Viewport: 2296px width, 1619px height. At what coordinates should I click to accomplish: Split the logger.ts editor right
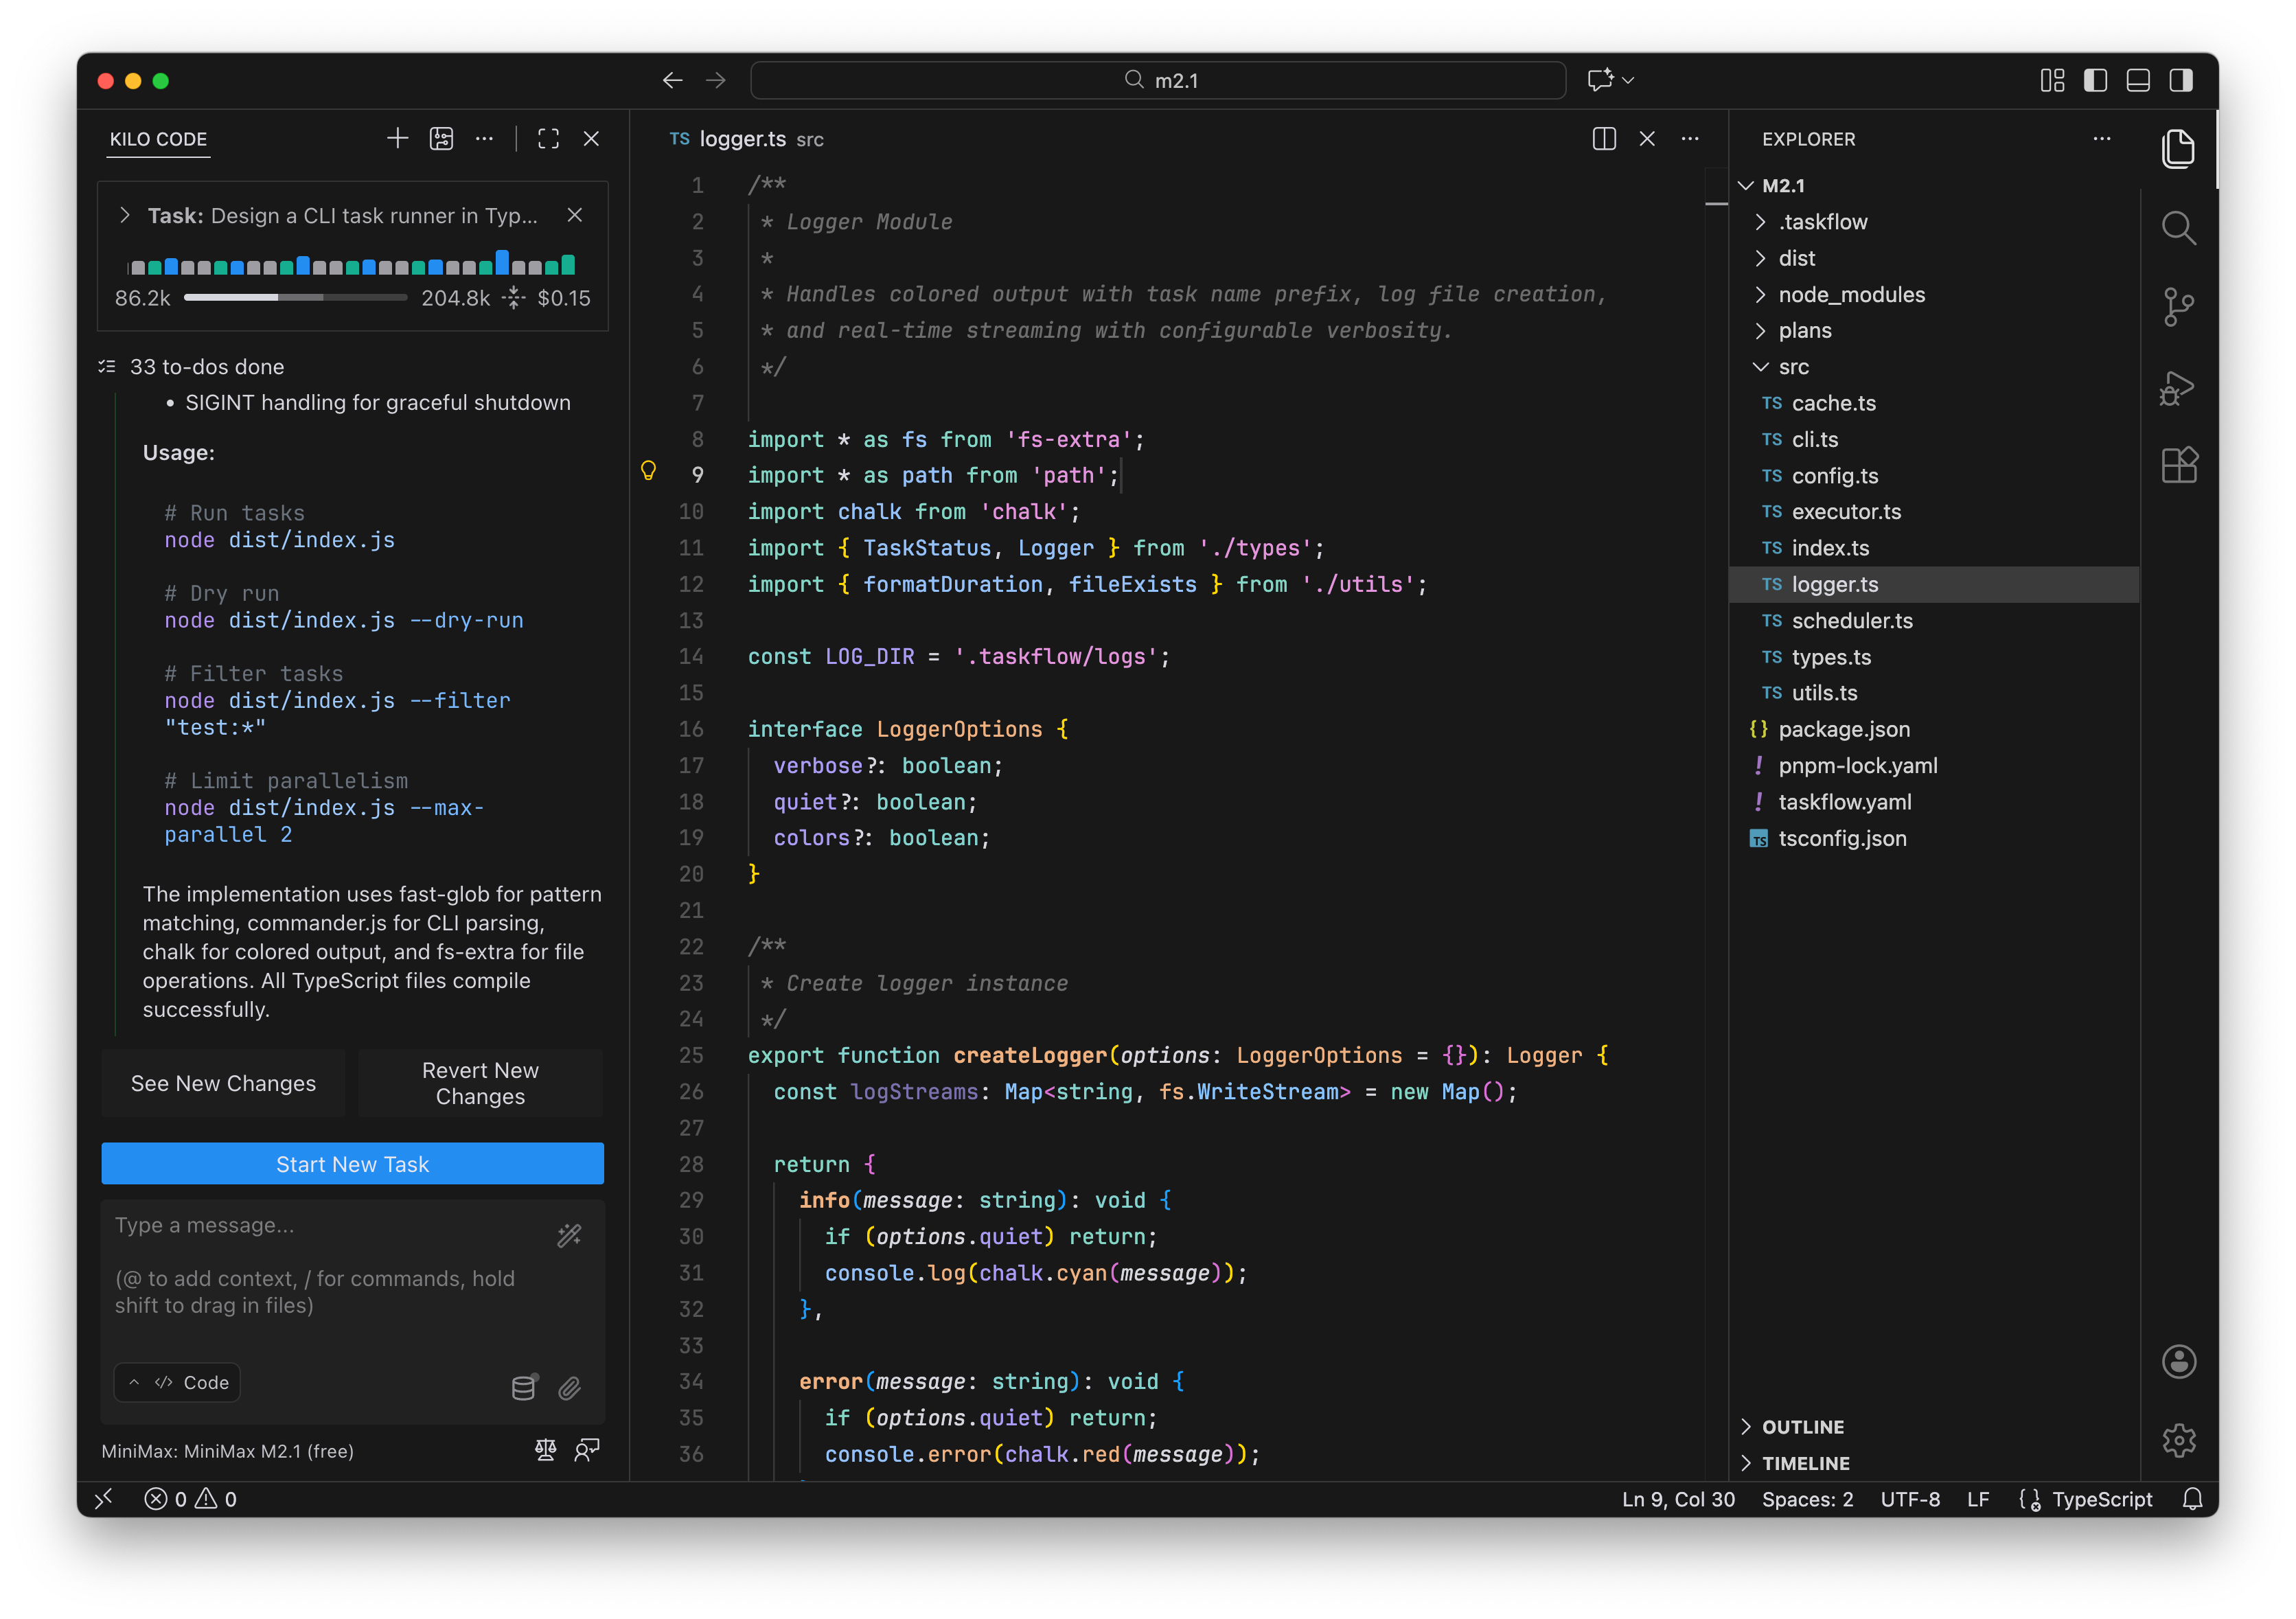coord(1603,139)
